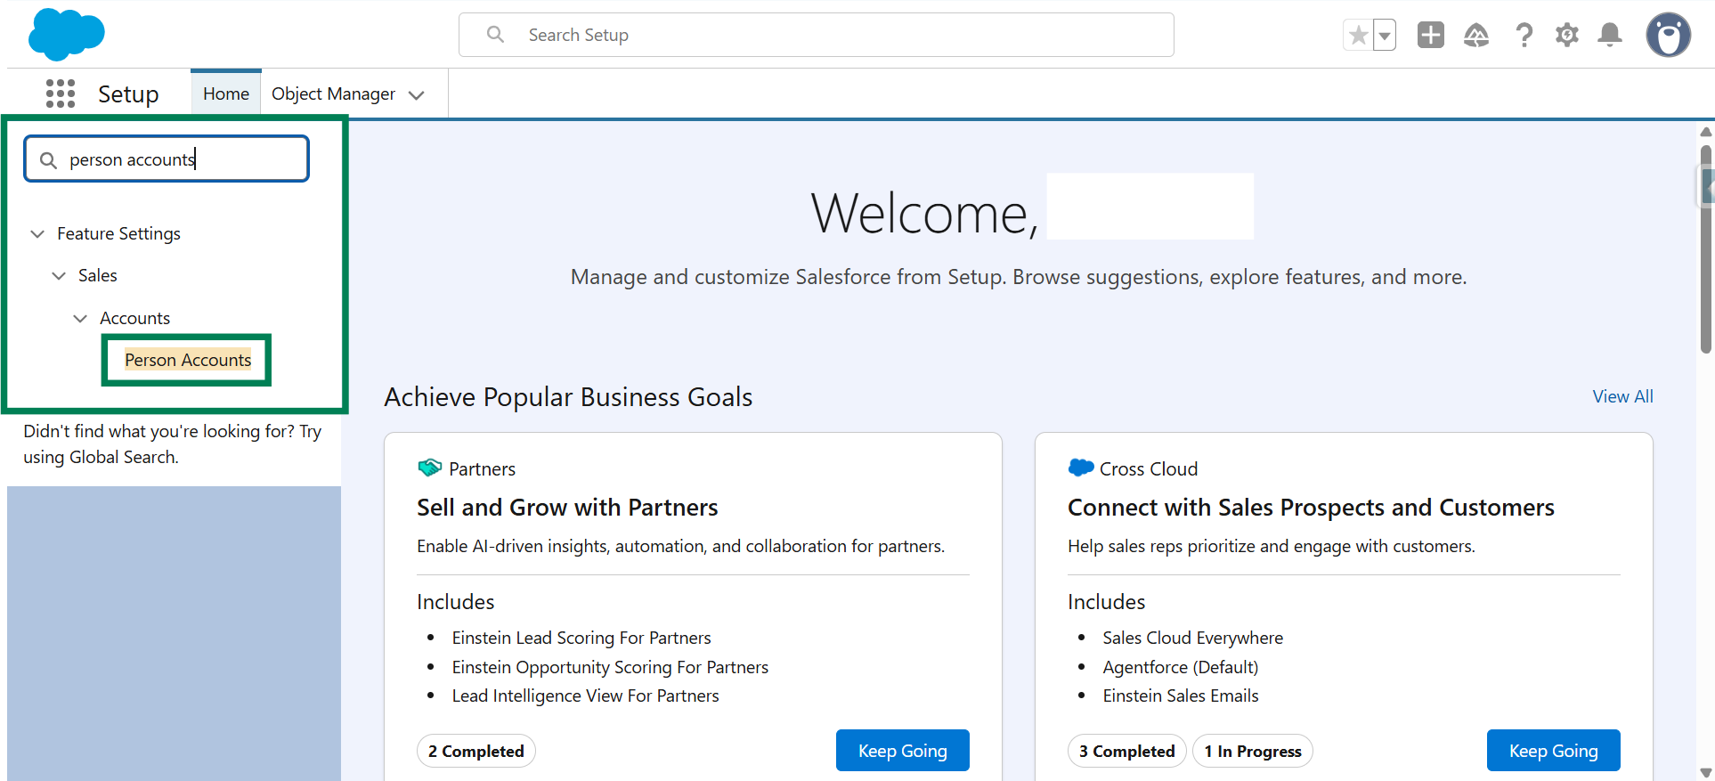Collapse the Accounts tree node
The height and width of the screenshot is (781, 1715).
[80, 318]
